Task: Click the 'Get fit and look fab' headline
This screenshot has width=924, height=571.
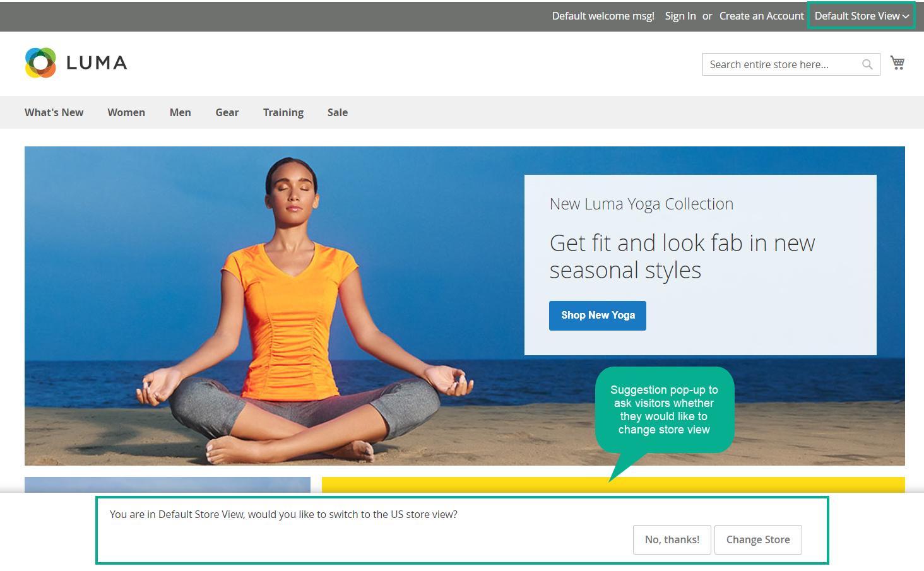Action: tap(682, 257)
